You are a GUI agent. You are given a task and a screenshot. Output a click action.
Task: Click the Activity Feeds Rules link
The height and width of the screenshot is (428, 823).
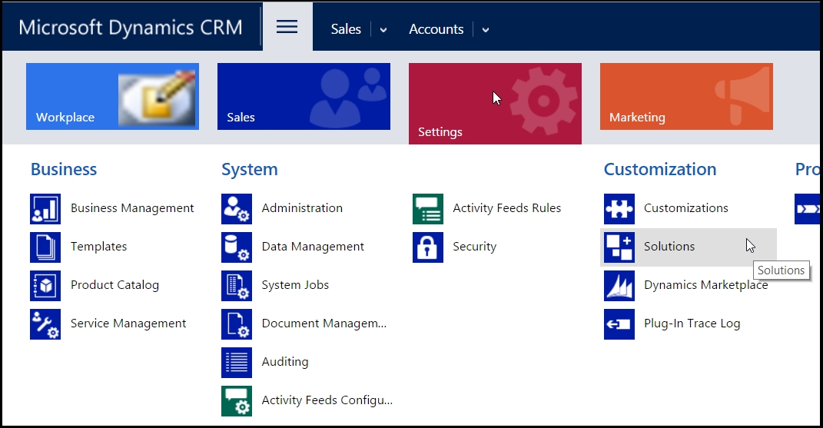506,208
